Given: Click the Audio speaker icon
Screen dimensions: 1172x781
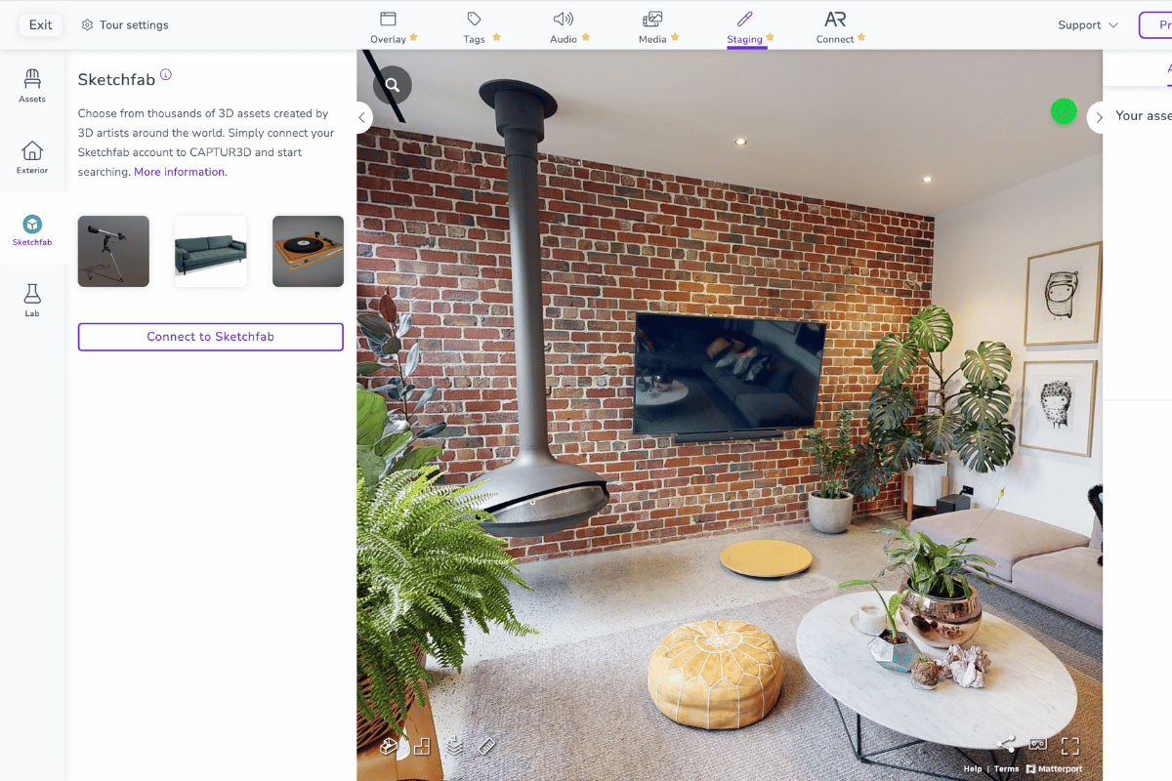Looking at the screenshot, I should coord(563,19).
